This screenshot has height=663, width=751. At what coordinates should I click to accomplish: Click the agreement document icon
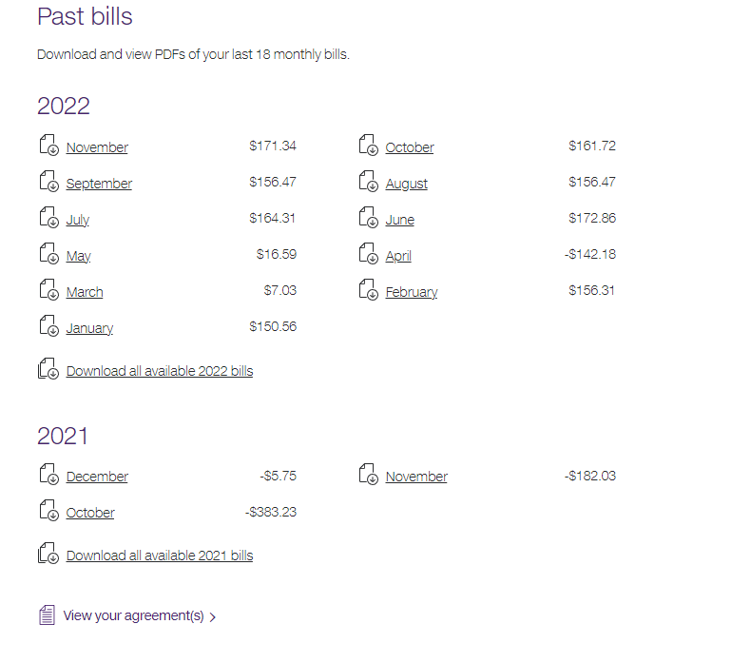(x=47, y=615)
